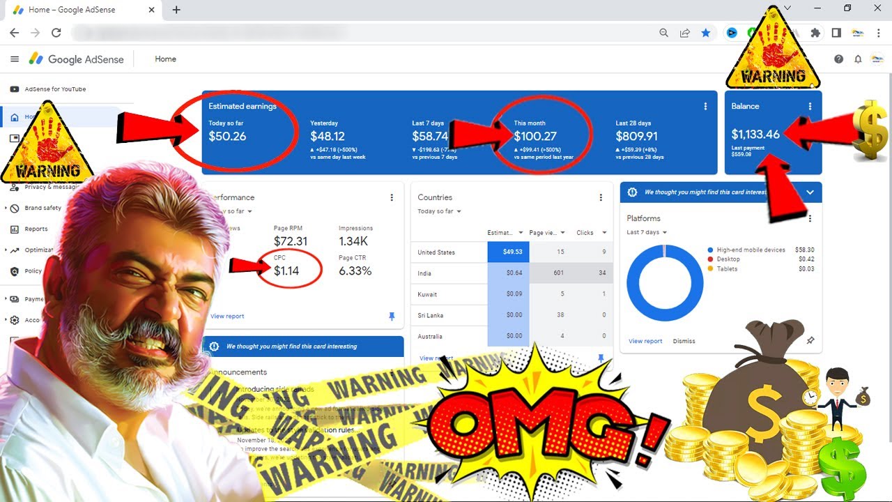The width and height of the screenshot is (892, 502).
Task: Click the yellow Tablets legend dot
Action: (710, 268)
